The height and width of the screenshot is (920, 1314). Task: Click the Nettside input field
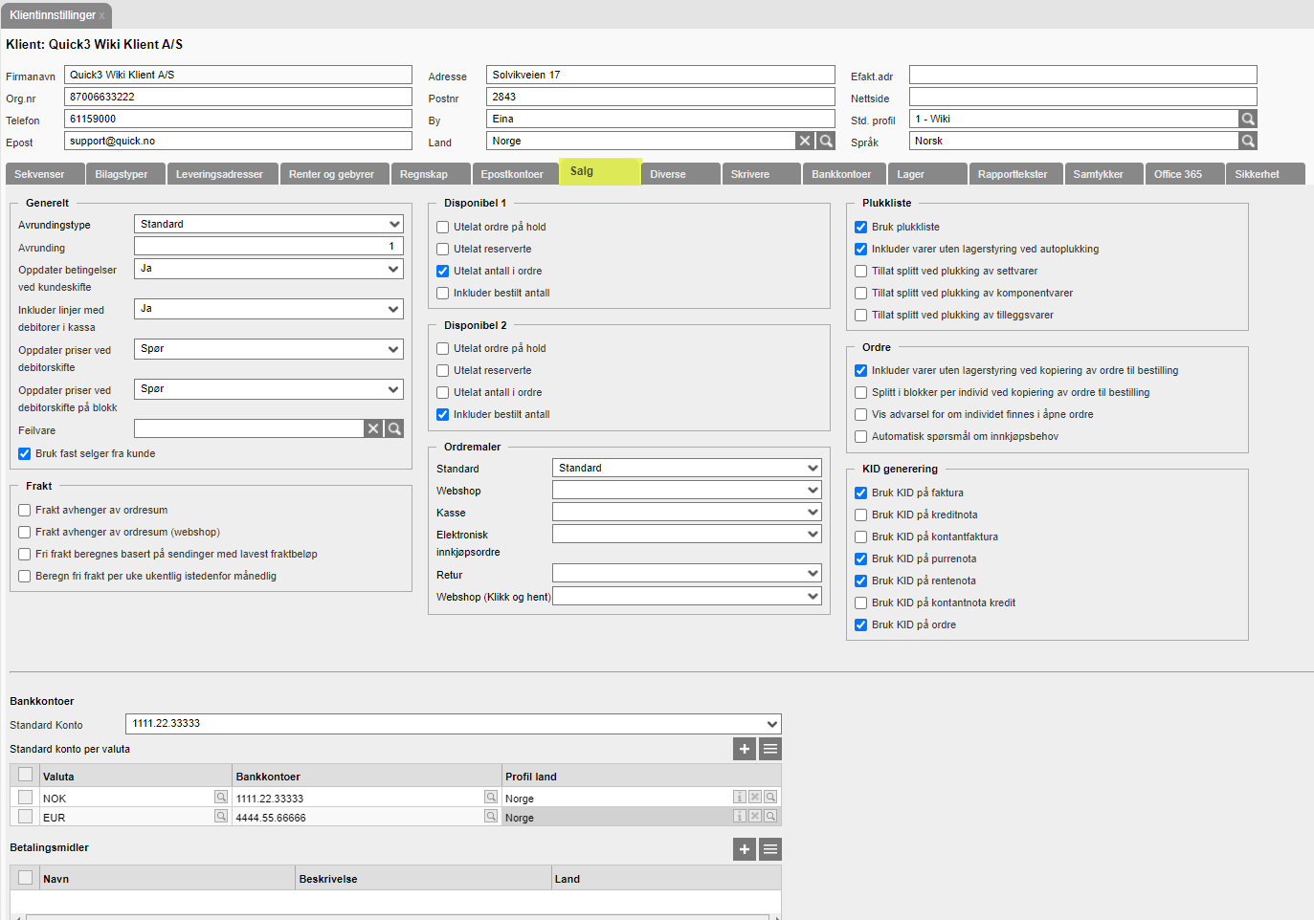1083,97
